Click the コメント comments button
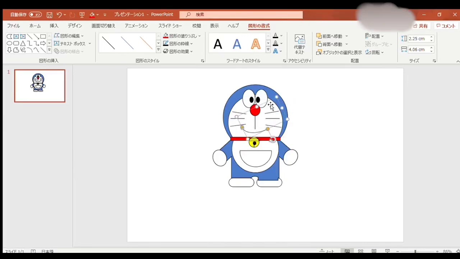Image resolution: width=460 pixels, height=259 pixels. 446,26
